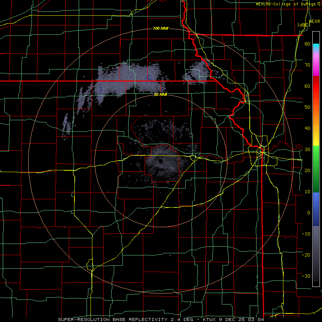The height and width of the screenshot is (322, 322).
Task: Click the red band of the reflectivity color bar
Action: 316,89
